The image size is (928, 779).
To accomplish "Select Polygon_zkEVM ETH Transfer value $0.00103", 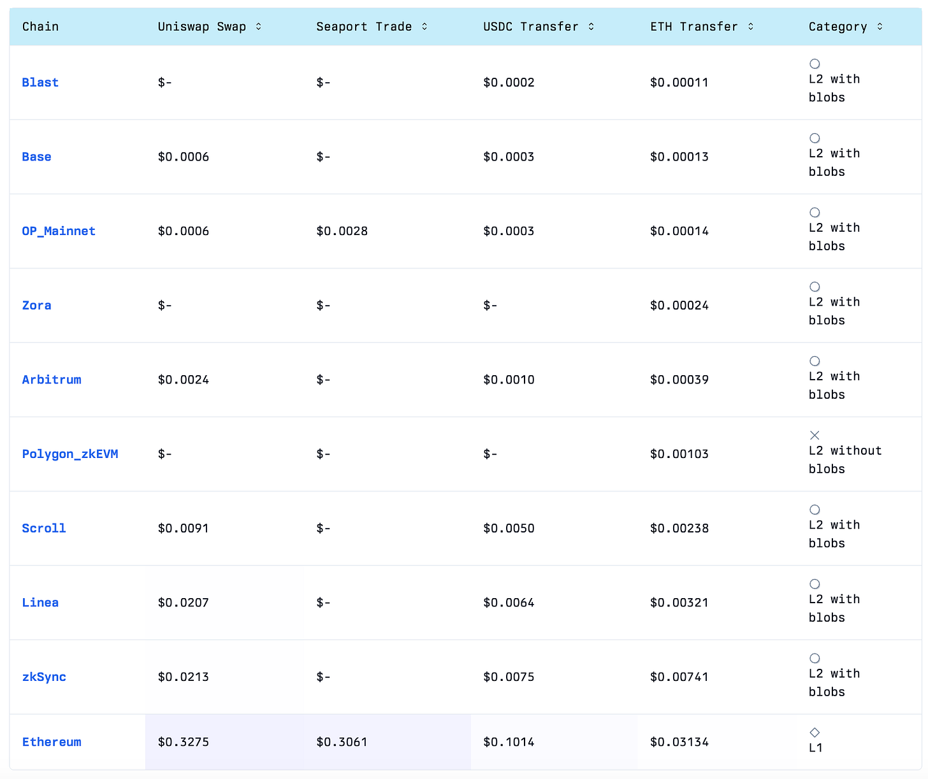I will 679,454.
